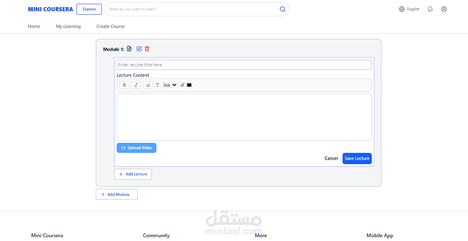Cancel the lecture edit
The width and height of the screenshot is (468, 241).
[331, 158]
